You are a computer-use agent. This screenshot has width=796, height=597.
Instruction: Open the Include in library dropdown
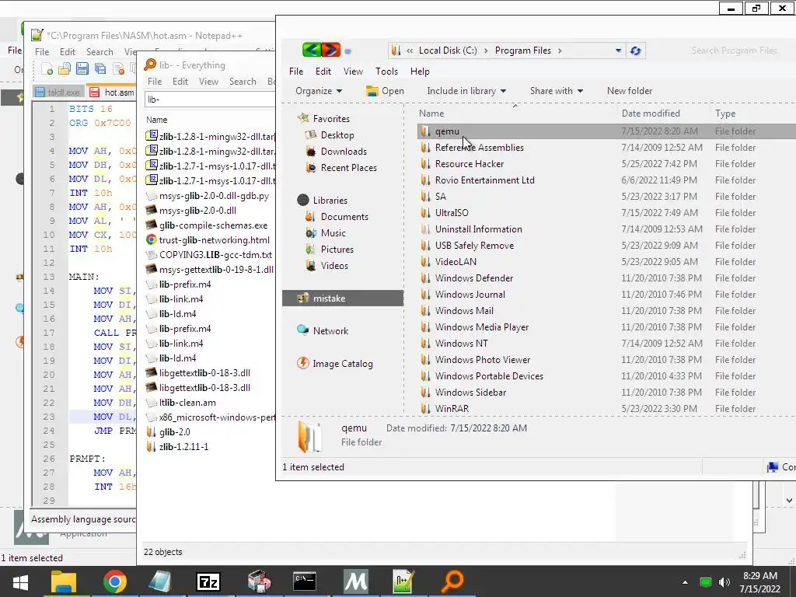click(x=466, y=91)
